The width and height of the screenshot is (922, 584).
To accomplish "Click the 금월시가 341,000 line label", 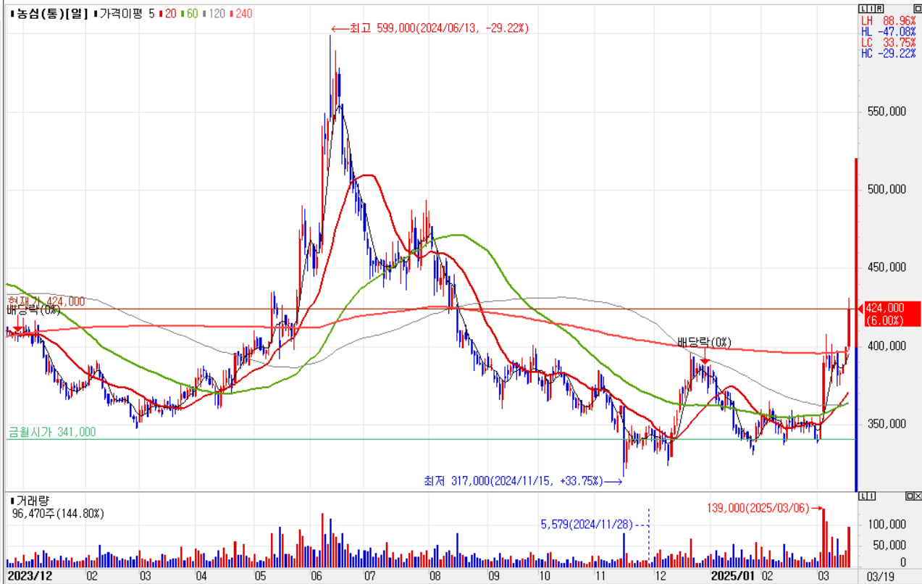I will [x=51, y=432].
